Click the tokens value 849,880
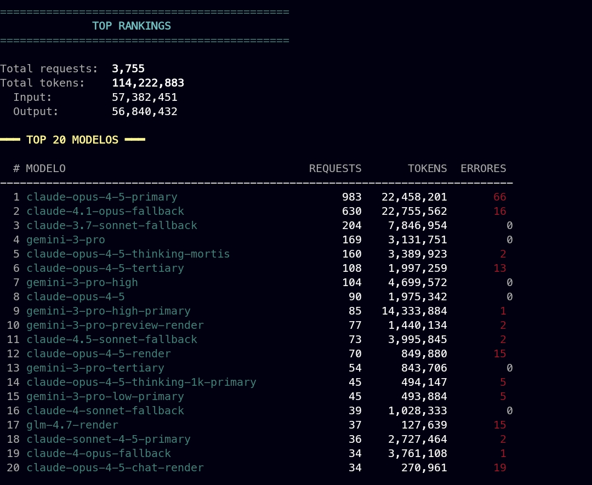 click(424, 354)
